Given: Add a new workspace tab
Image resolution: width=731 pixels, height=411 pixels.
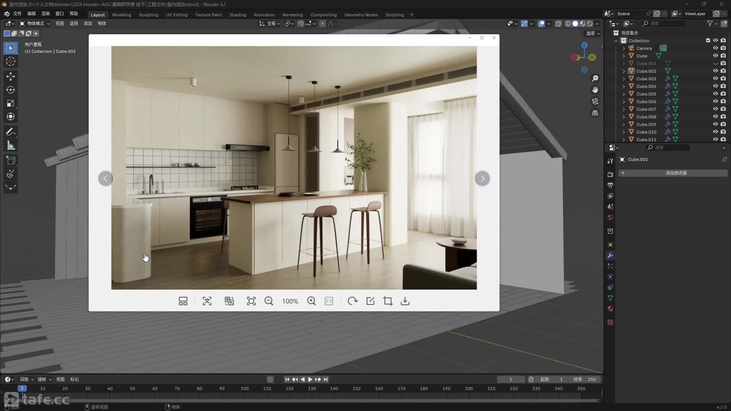Looking at the screenshot, I should coord(412,15).
